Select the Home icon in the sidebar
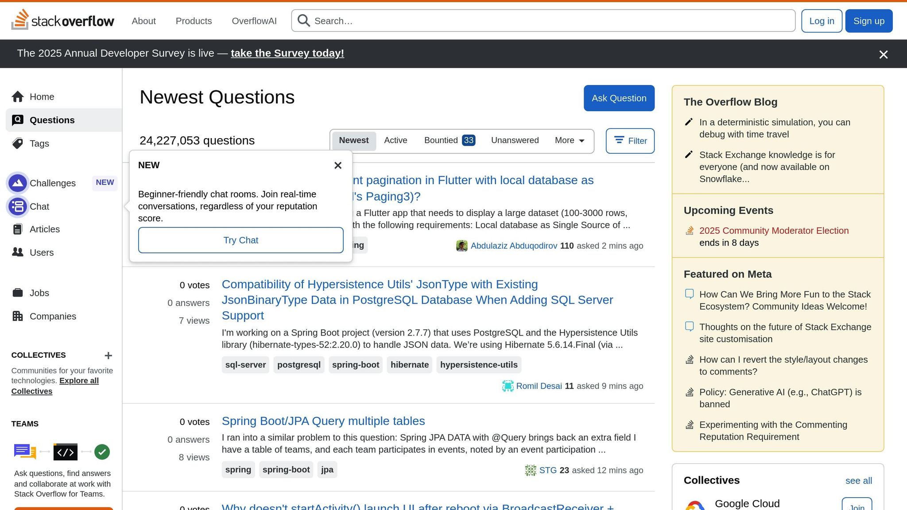907x510 pixels. point(18,97)
